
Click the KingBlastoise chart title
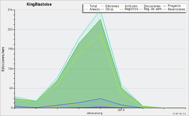coord(39,4)
